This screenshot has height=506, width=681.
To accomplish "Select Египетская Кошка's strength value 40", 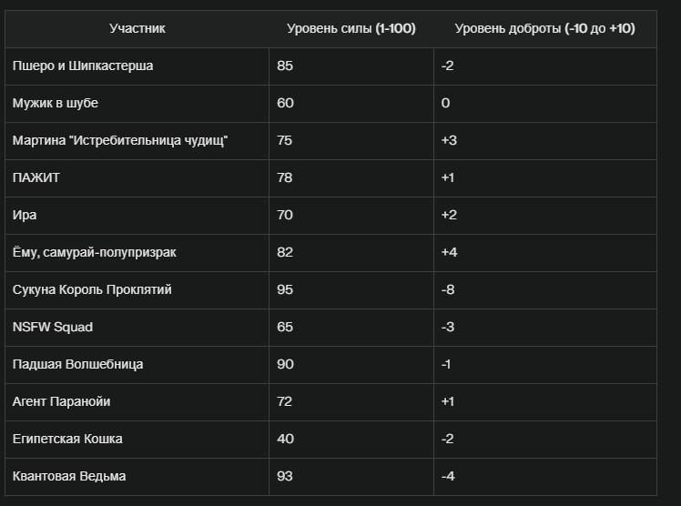I will 285,440.
